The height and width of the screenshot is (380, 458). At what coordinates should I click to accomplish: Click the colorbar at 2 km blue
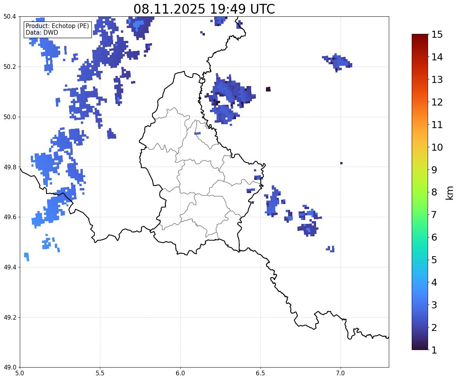(x=420, y=327)
